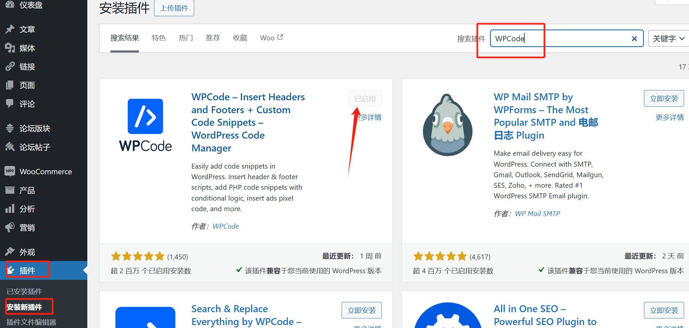Open the 插件文件编辑器 submenu item
This screenshot has height=328, width=689.
(x=31, y=322)
